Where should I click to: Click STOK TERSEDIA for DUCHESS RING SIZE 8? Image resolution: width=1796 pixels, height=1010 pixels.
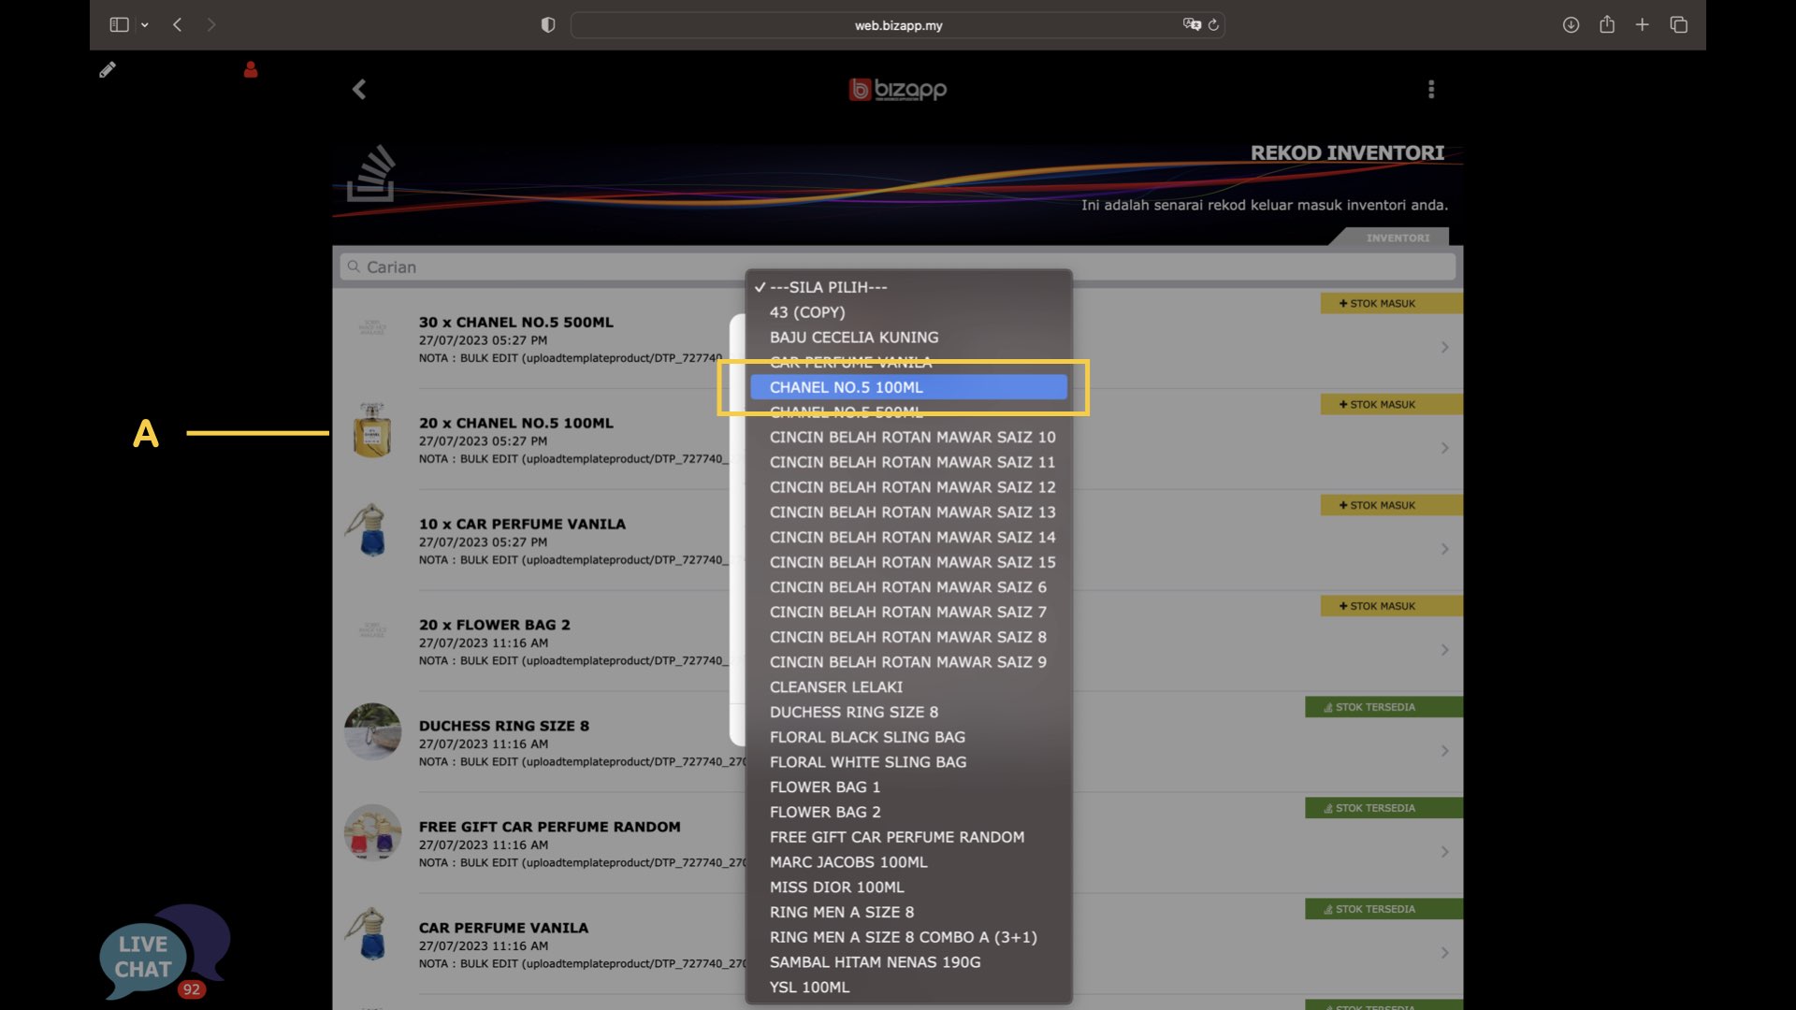[1383, 707]
